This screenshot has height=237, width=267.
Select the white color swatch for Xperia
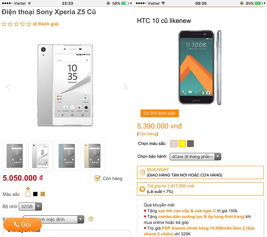coord(28,194)
